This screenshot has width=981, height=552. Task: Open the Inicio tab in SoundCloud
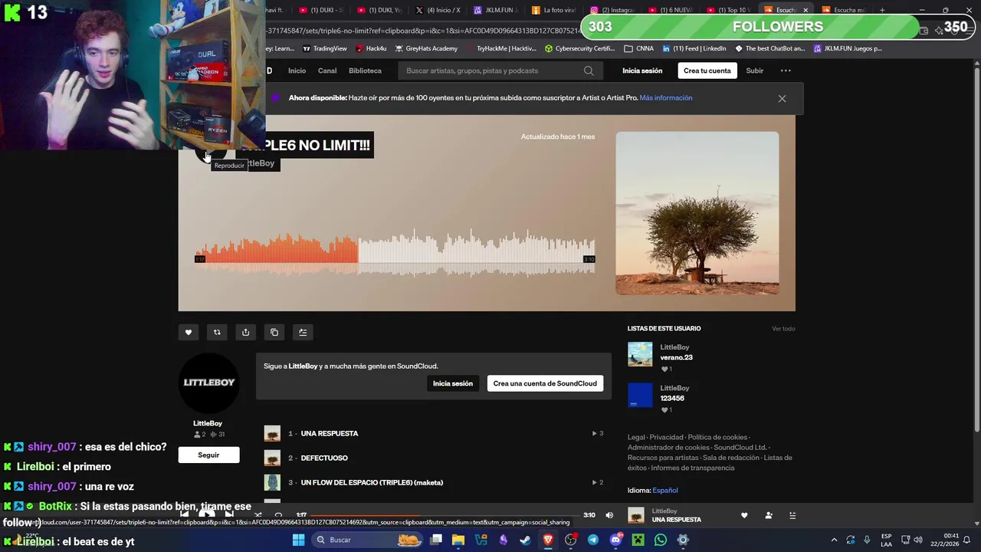pyautogui.click(x=297, y=71)
